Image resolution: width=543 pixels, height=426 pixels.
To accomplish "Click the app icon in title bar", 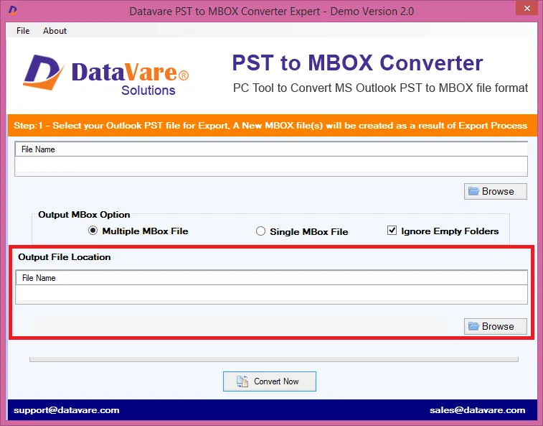I will tap(12, 10).
